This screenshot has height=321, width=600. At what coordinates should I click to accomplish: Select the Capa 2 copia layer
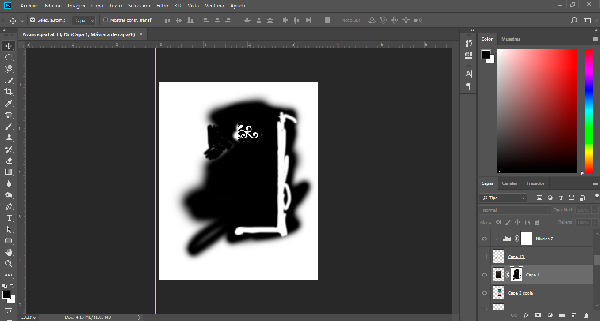(x=520, y=293)
